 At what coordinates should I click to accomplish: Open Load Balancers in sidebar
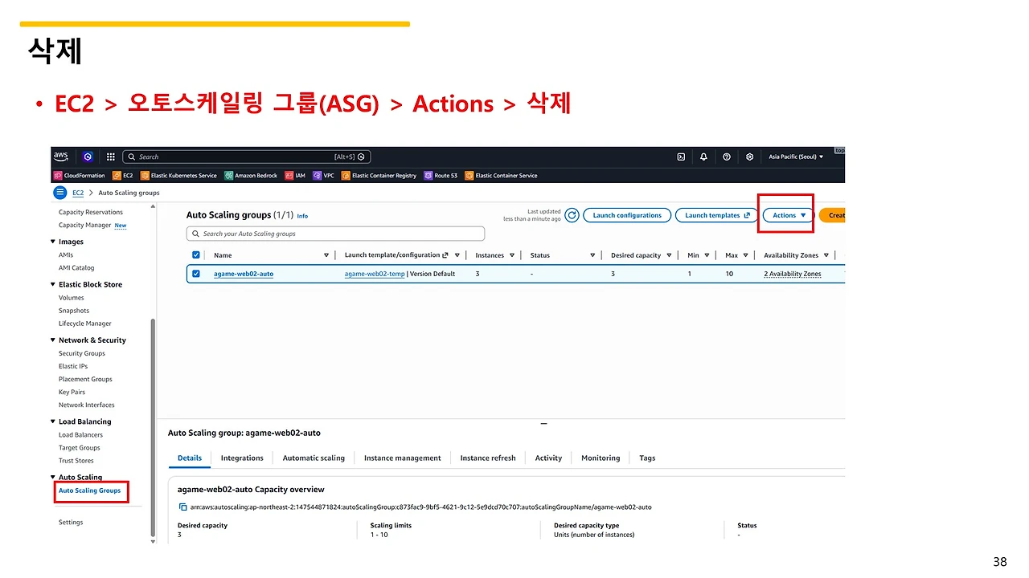(x=80, y=435)
